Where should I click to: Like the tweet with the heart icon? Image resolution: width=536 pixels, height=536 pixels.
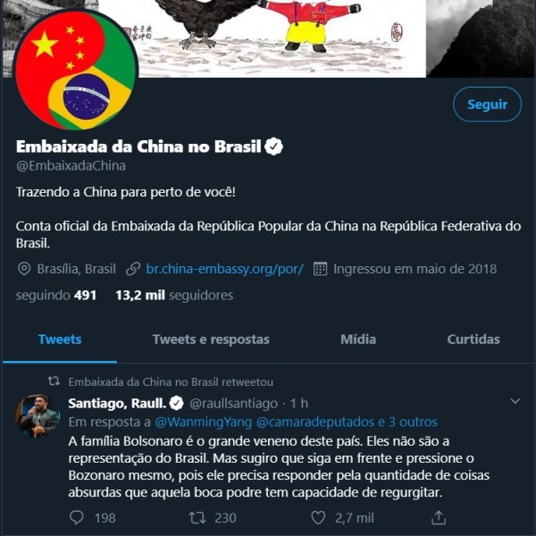point(318,517)
